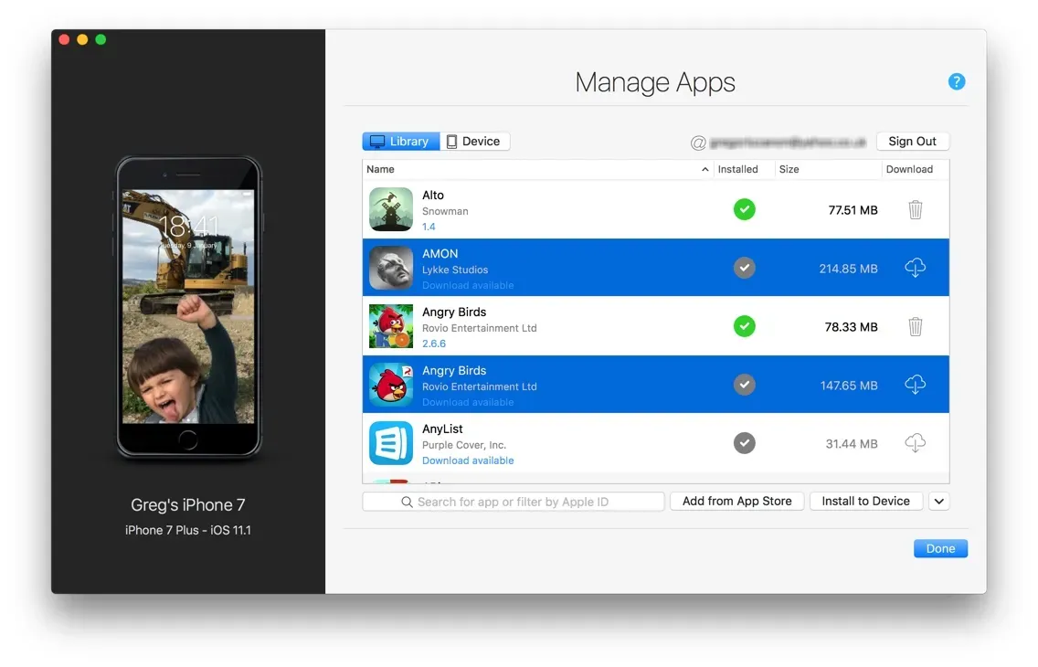Screen dimensions: 1038x667
Task: Switch to the Library tab
Action: (400, 142)
